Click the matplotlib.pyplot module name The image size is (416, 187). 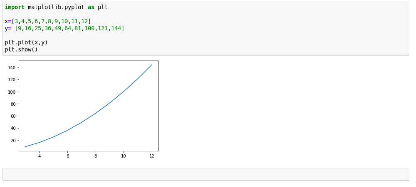[56, 7]
